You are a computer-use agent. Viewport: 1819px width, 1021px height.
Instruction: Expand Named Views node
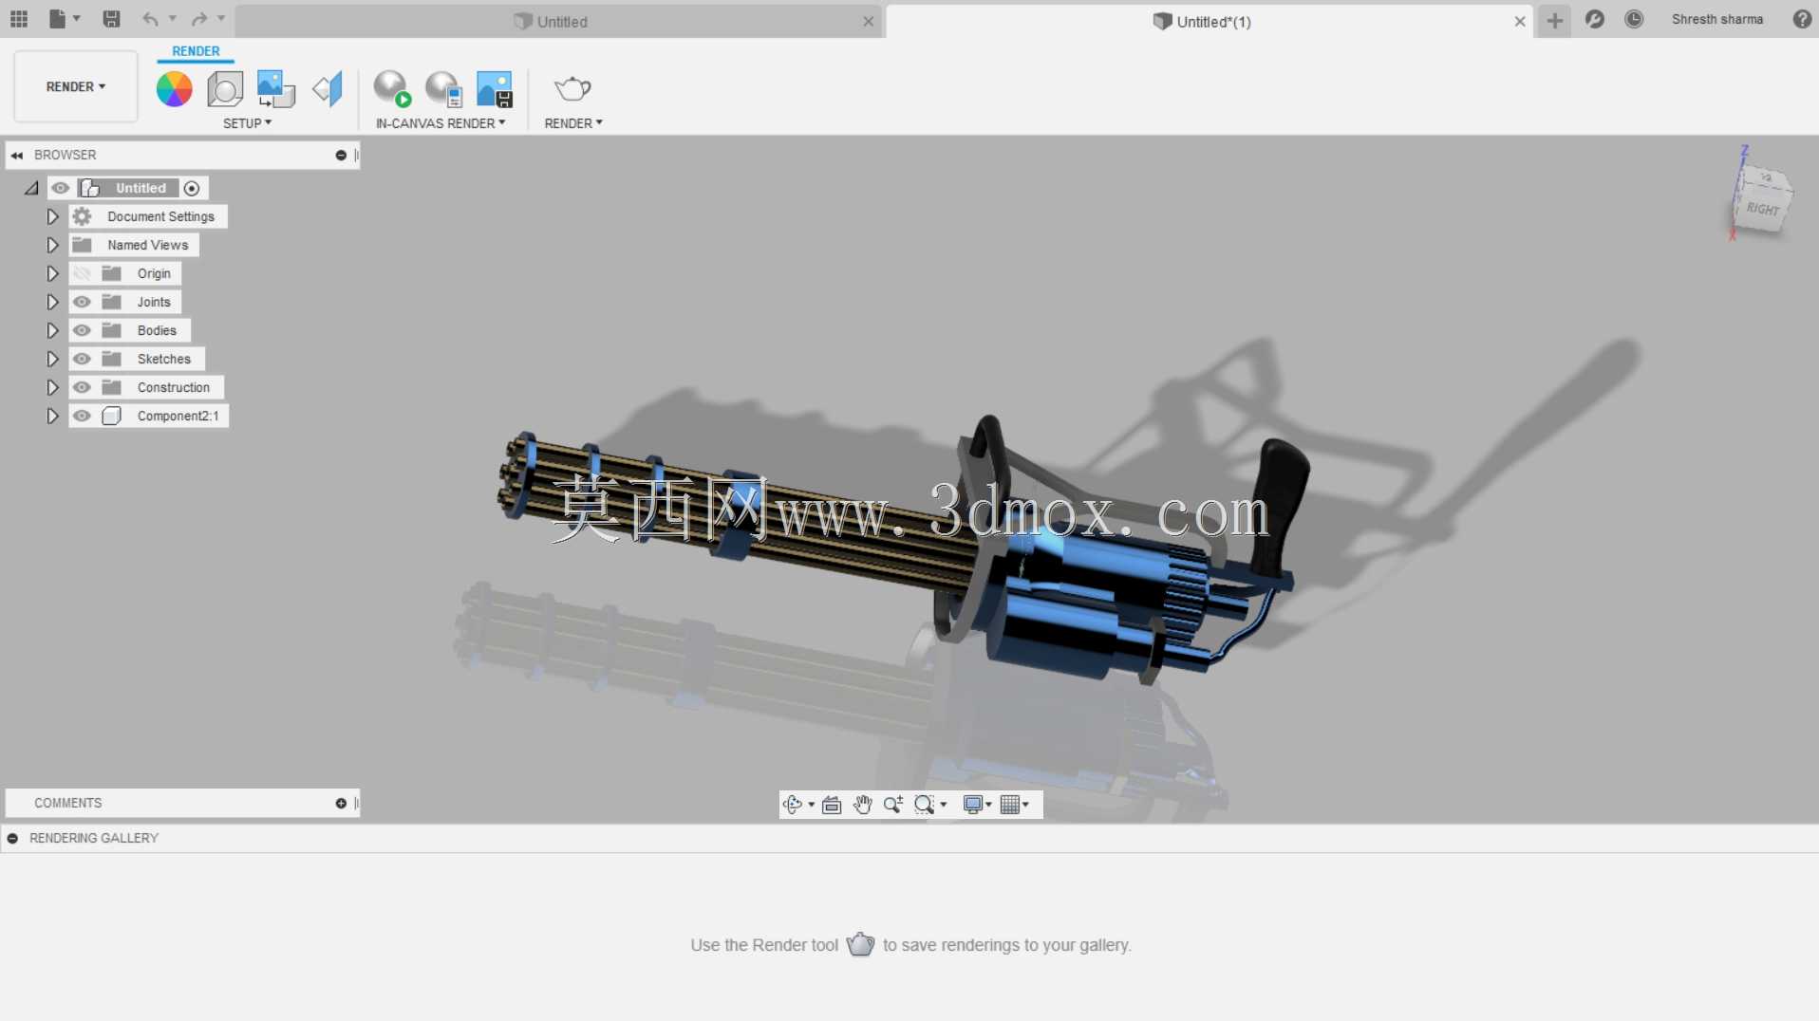(52, 245)
